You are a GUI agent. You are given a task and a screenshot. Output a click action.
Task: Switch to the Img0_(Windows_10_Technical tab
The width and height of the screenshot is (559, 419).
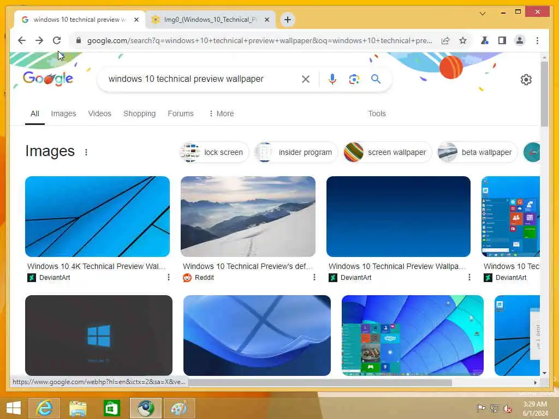click(x=210, y=20)
